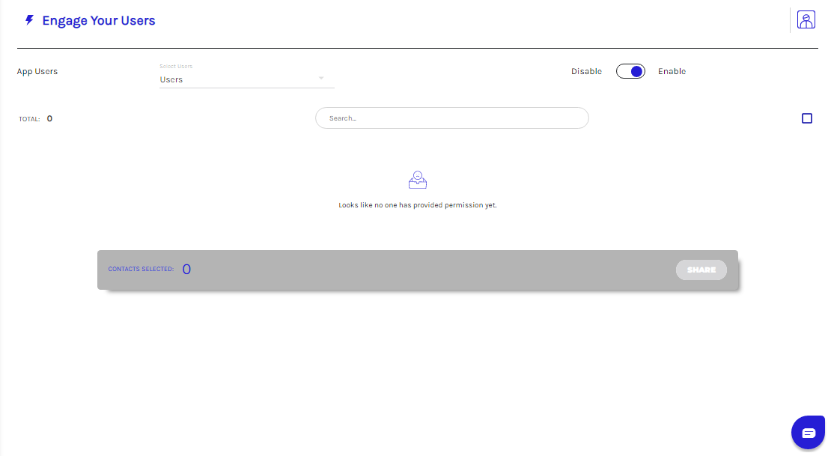Click the no permission provided message
Screen dimensions: 834x456
pos(417,205)
